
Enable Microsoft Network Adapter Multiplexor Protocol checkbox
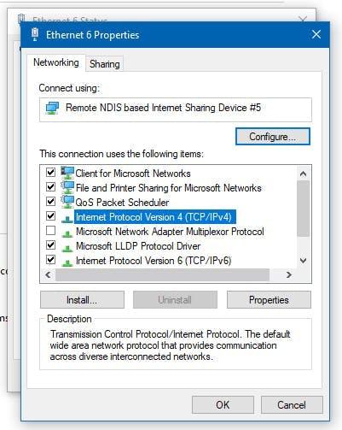coord(50,231)
